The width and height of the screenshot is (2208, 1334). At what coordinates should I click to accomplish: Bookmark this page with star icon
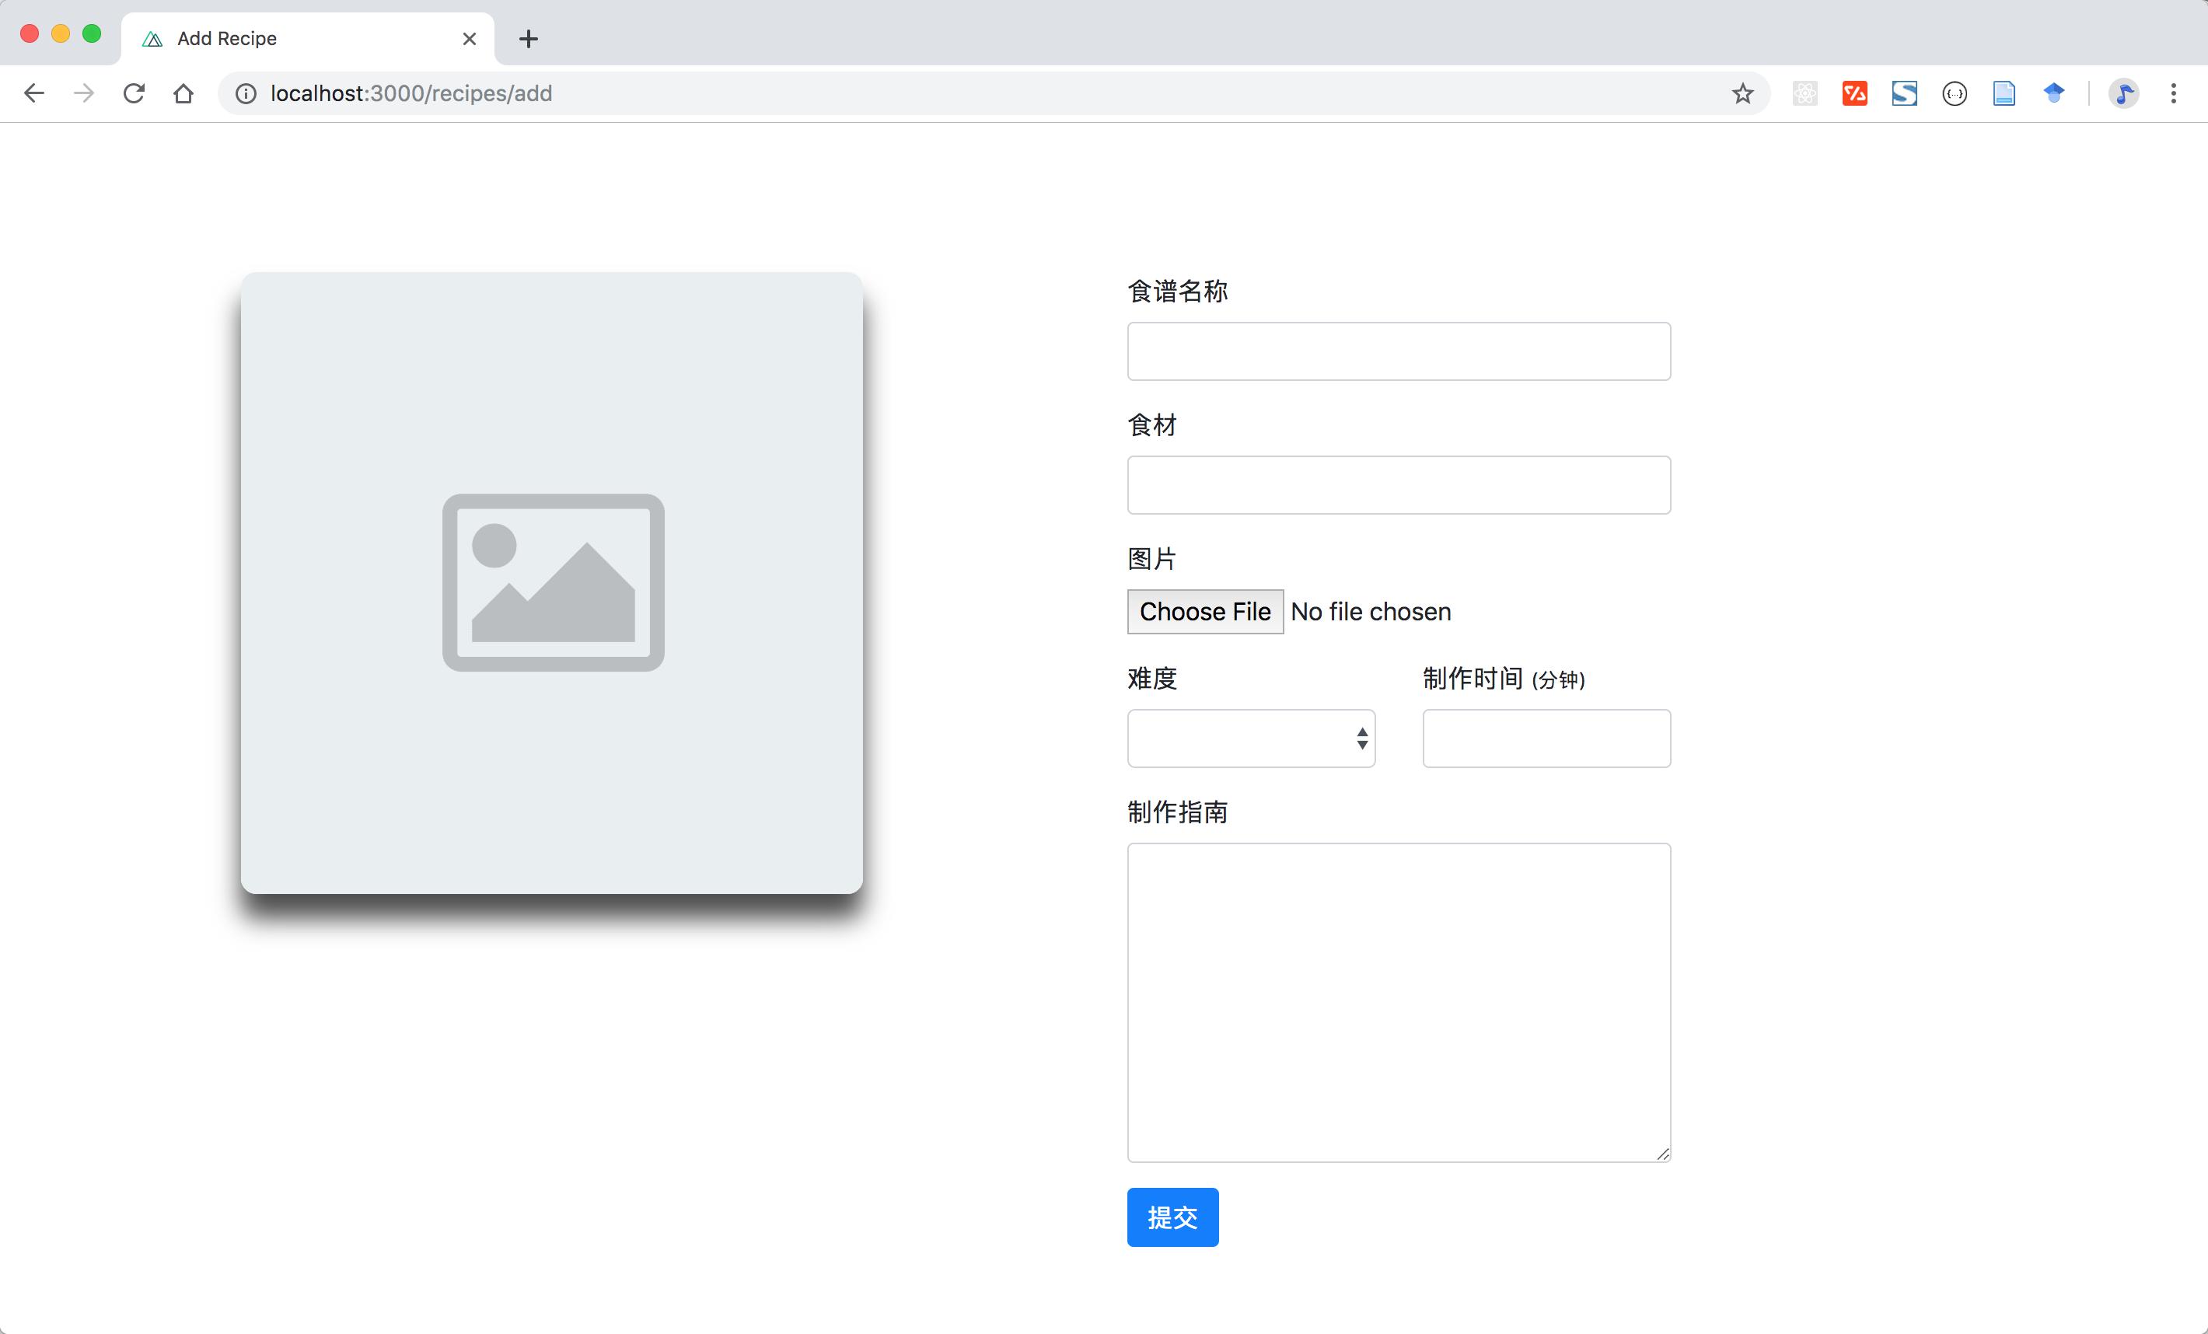pyautogui.click(x=1742, y=93)
